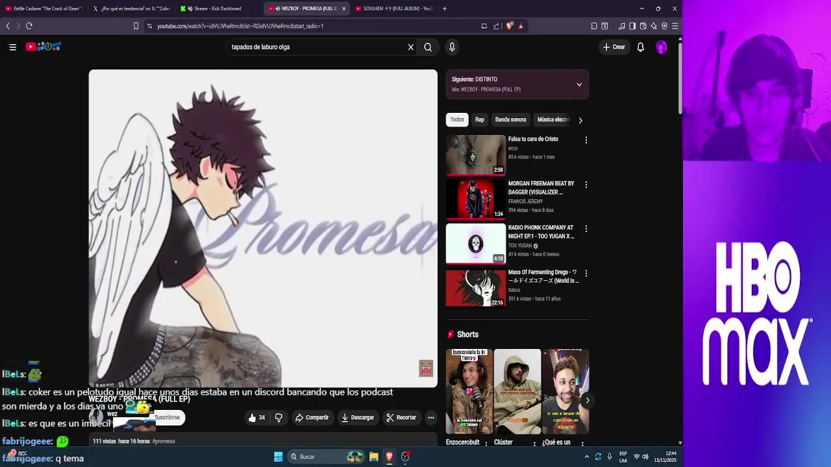831x467 pixels.
Task: Open options for Morgan Freeman Beat video
Action: [x=586, y=185]
